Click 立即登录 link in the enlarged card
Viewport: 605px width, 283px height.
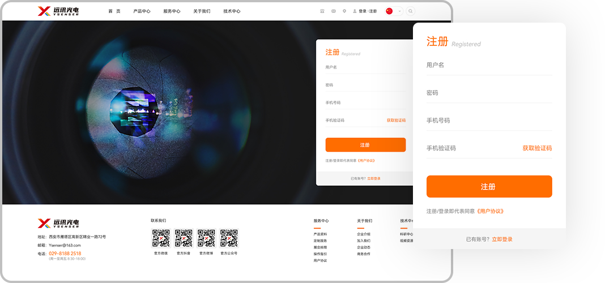(502, 239)
